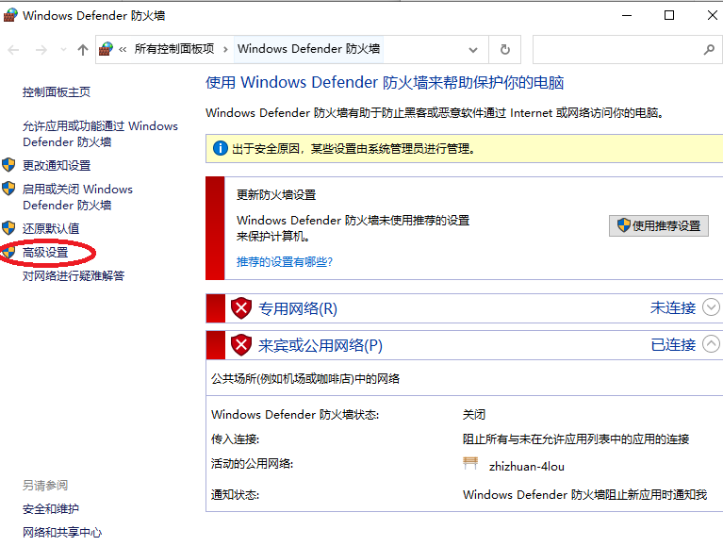723x546 pixels.
Task: Open 对网络进行疑难解答 link
Action: 74,275
